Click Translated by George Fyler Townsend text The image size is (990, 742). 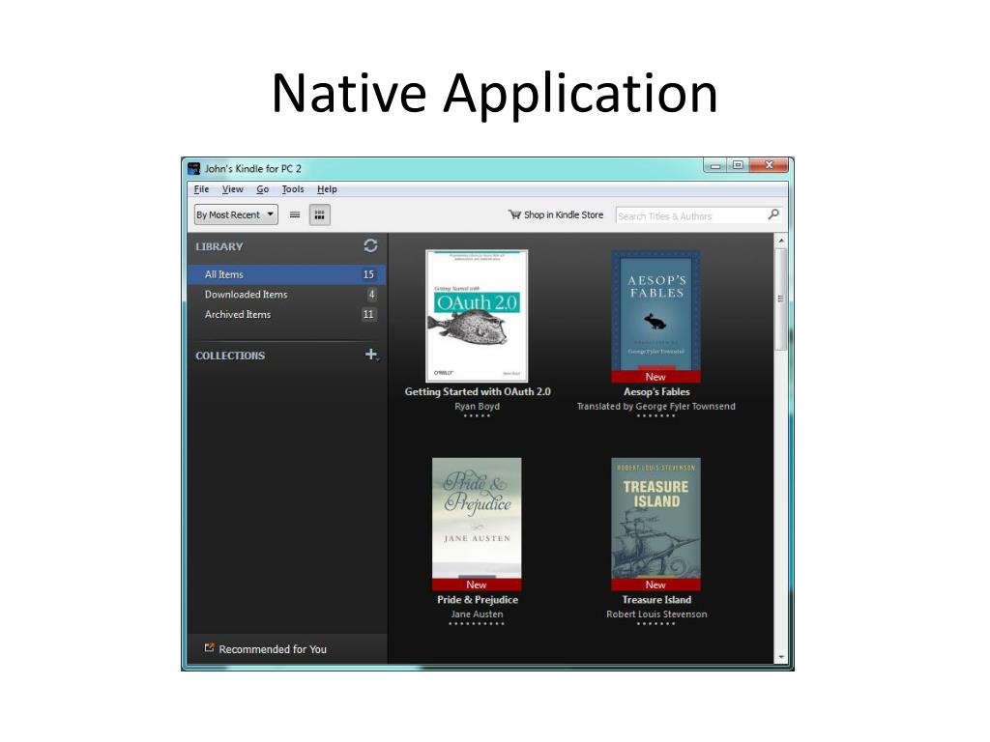click(x=656, y=407)
